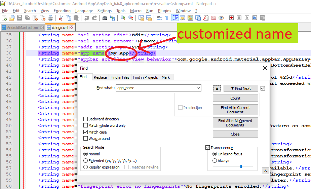Switch to Find in Files tab
Viewport: 311px width, 189px height.
(120, 77)
